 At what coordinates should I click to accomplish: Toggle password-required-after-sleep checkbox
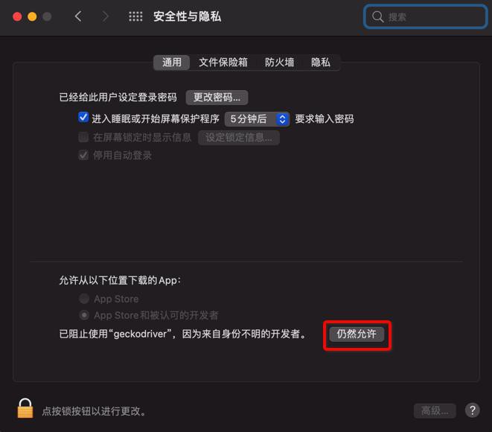[83, 118]
